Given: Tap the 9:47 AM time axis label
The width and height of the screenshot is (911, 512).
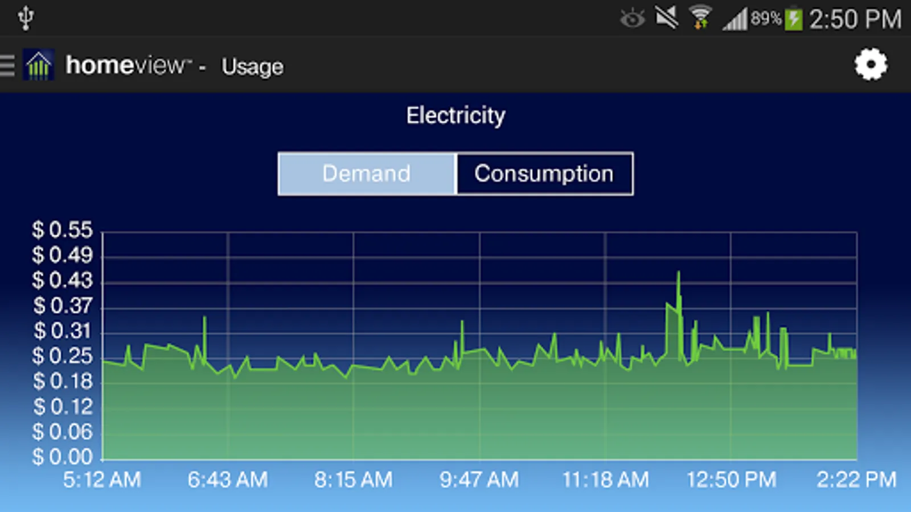Looking at the screenshot, I should click(x=479, y=480).
